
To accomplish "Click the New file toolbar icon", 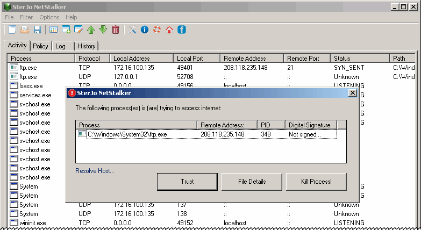I will [x=13, y=30].
